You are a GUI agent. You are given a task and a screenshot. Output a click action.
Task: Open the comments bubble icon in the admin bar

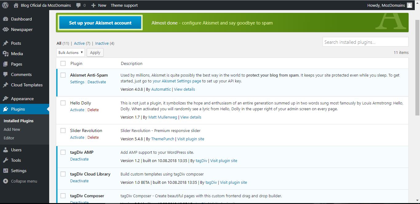click(78, 5)
